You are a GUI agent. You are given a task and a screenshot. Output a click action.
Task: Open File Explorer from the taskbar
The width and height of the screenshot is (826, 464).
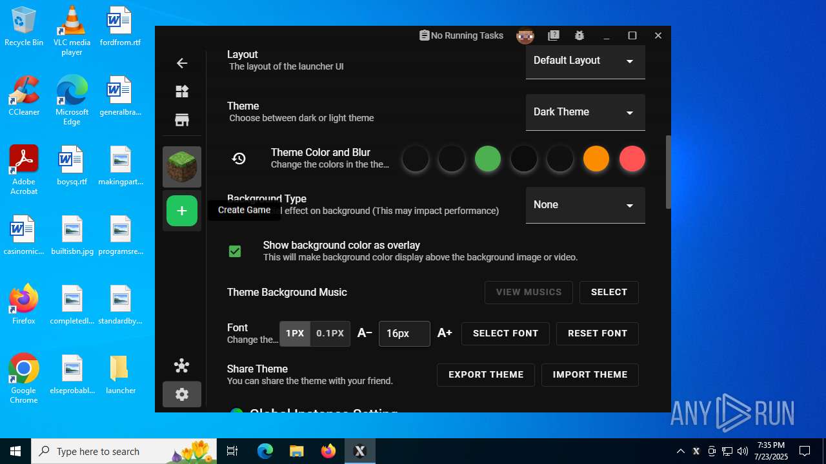click(x=296, y=451)
